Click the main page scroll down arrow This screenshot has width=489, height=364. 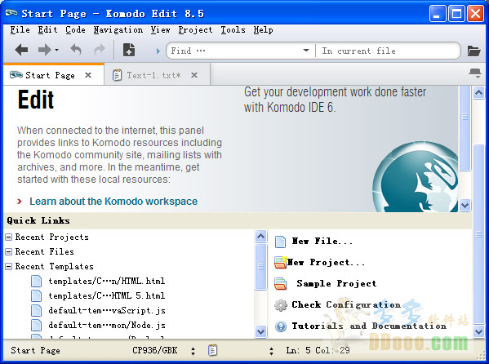478,331
